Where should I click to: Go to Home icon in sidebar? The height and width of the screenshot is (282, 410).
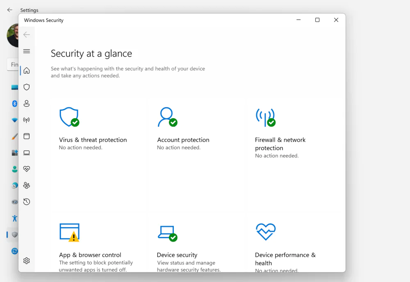pyautogui.click(x=27, y=71)
